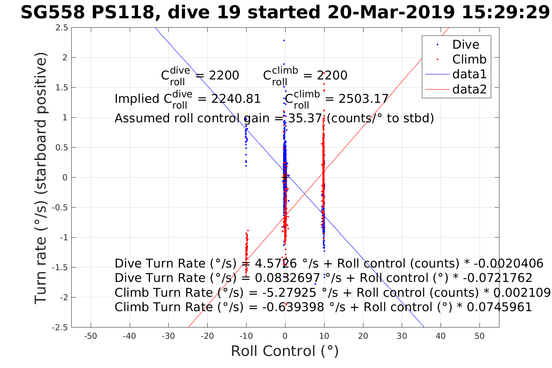Click the Dive Turn Rate equation with 0.0832697

click(323, 278)
